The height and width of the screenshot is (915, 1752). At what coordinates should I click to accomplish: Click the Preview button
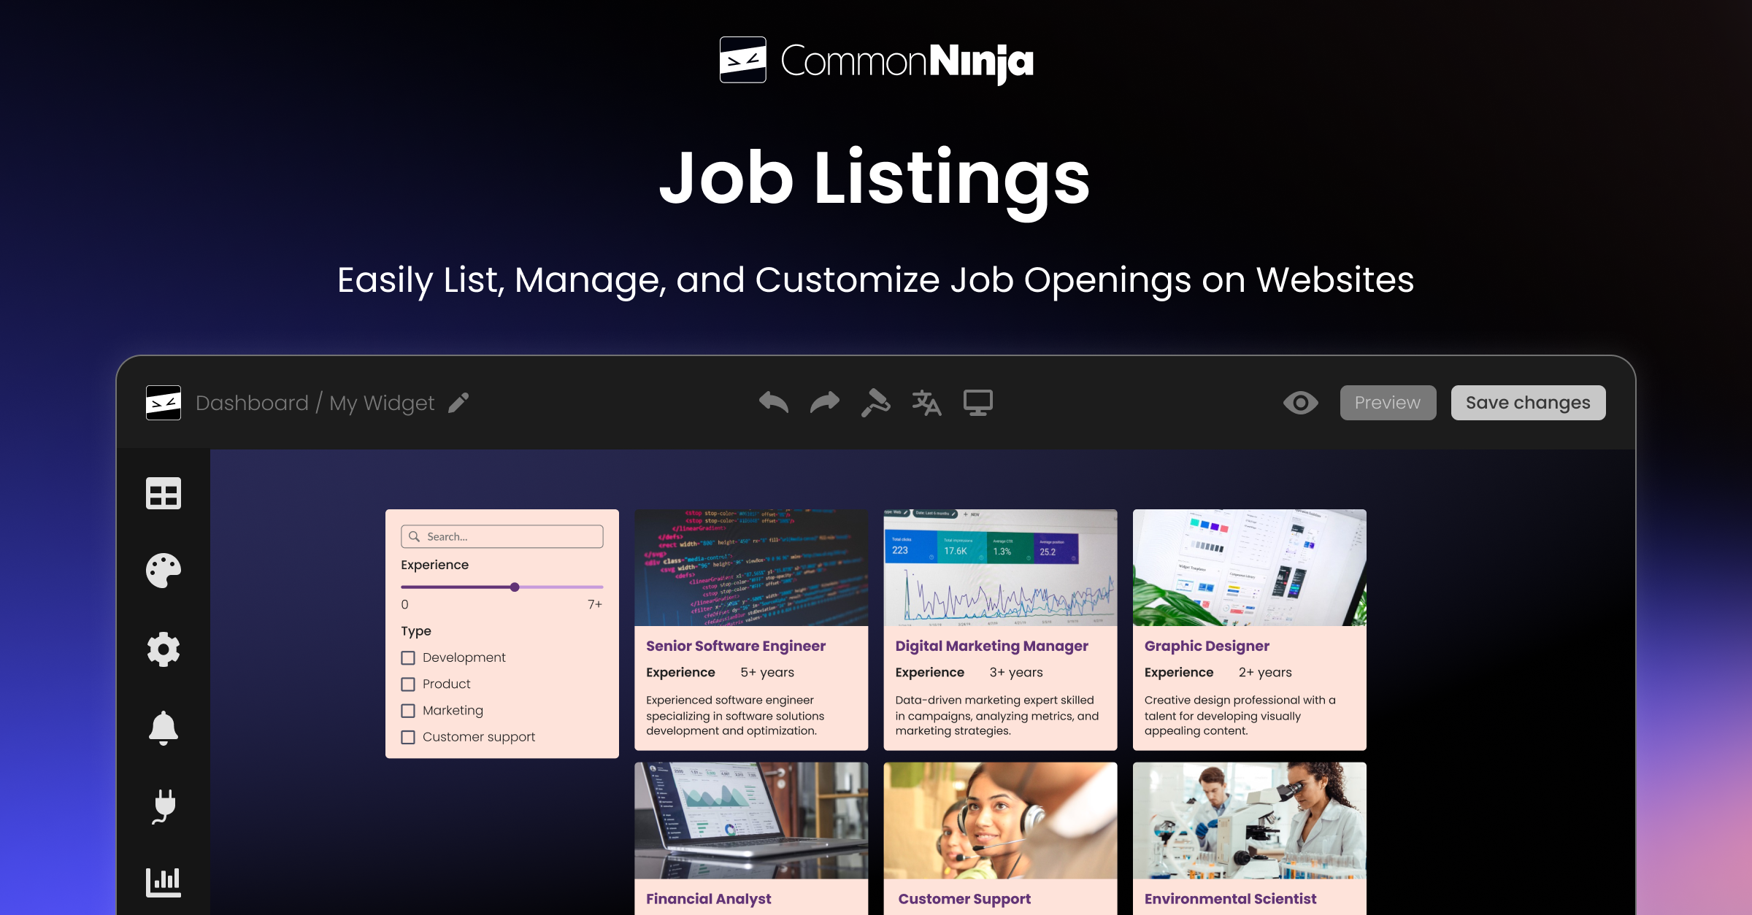[x=1387, y=402]
